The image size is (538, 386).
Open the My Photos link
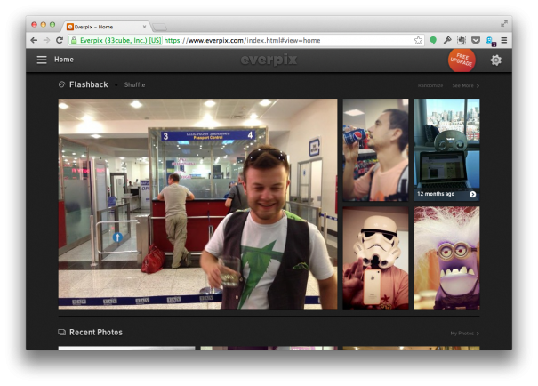coord(464,334)
